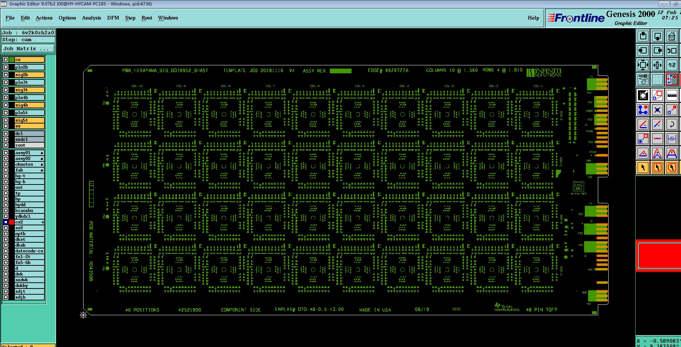Open the File menu
Image resolution: width=681 pixels, height=347 pixels.
[10, 18]
